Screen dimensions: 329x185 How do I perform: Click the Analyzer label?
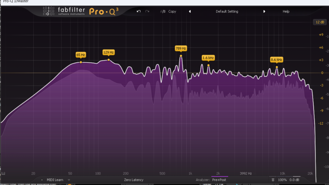[203, 180]
